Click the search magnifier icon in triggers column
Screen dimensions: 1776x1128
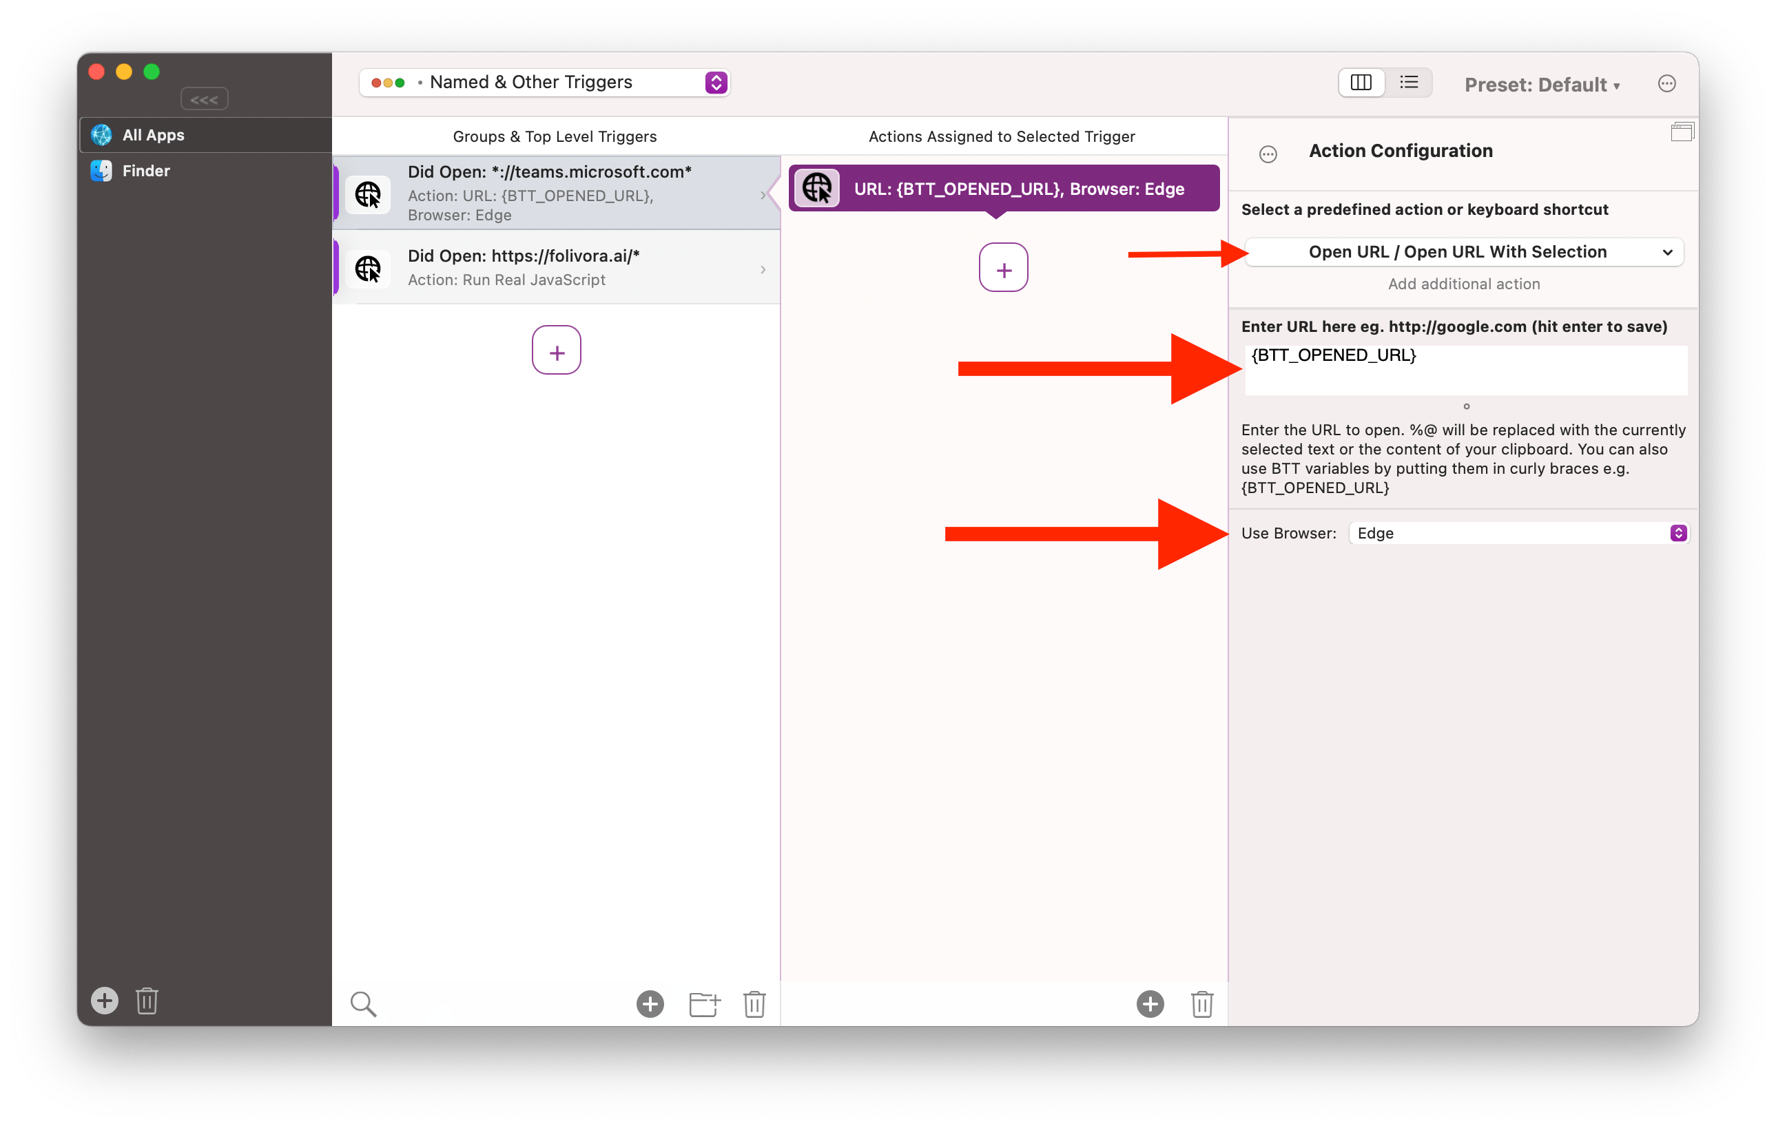pyautogui.click(x=363, y=1003)
